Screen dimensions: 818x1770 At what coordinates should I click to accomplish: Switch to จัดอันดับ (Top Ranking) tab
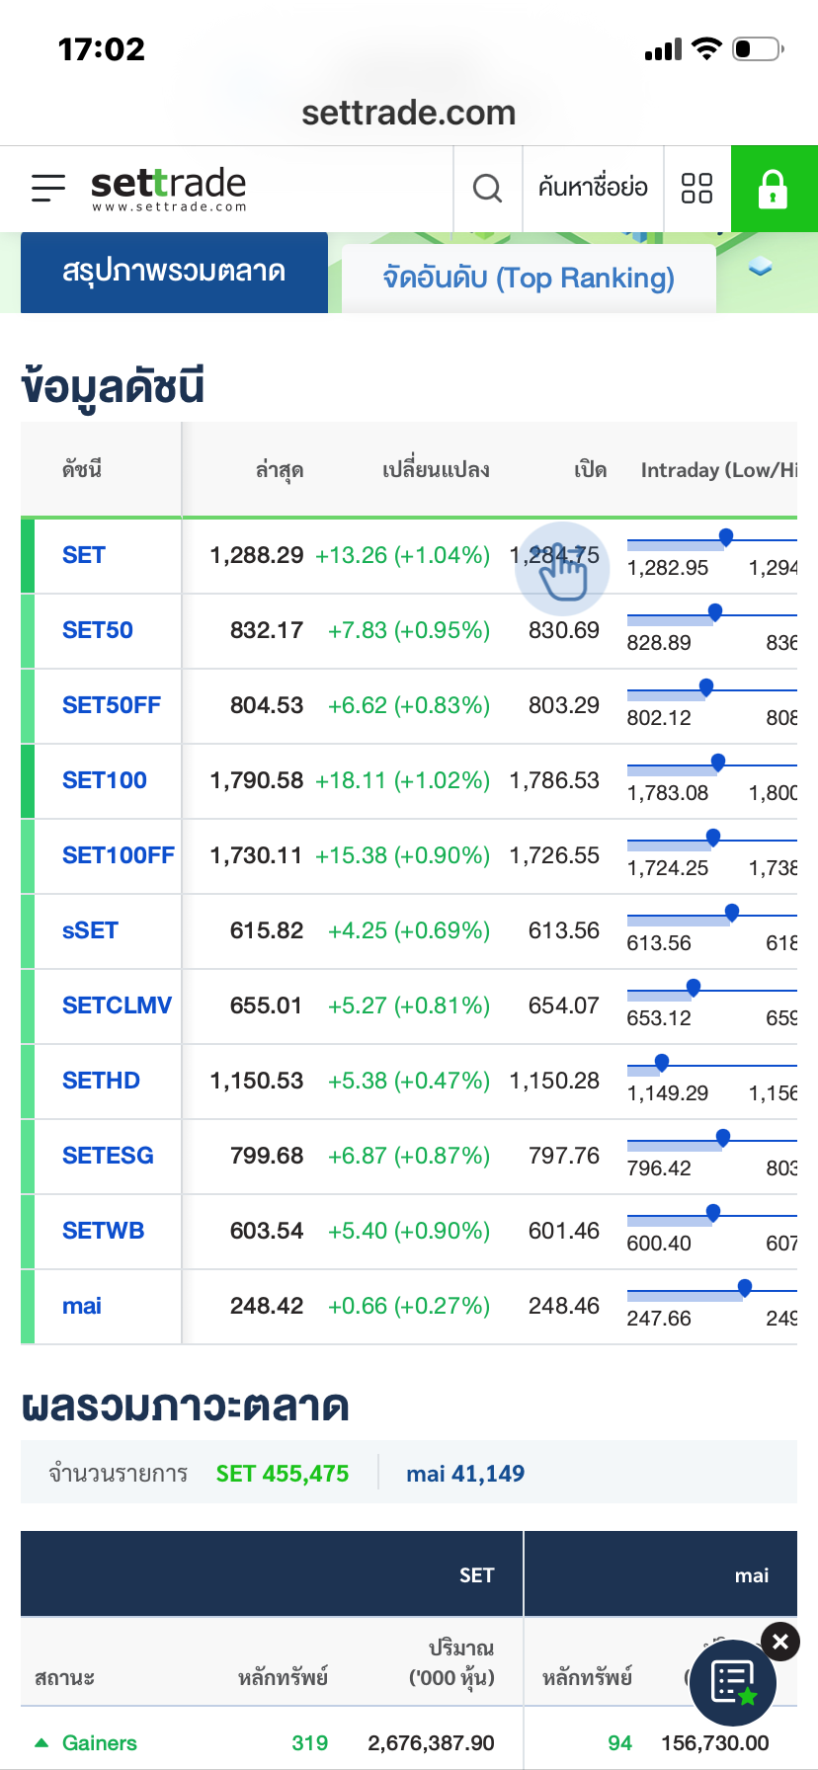[x=529, y=278]
